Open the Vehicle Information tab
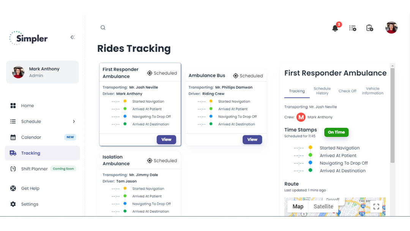 (373, 90)
